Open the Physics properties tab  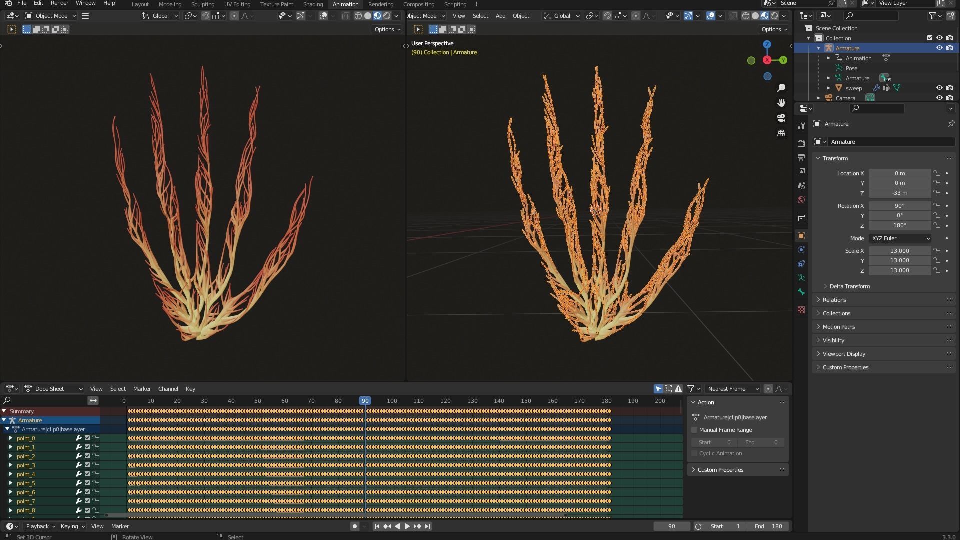pyautogui.click(x=801, y=250)
